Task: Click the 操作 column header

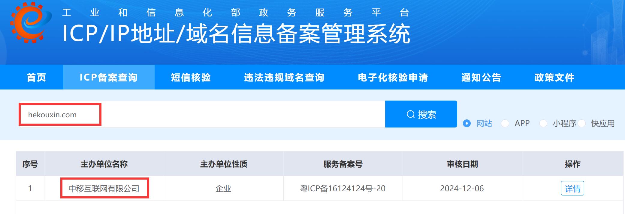Action: click(572, 164)
